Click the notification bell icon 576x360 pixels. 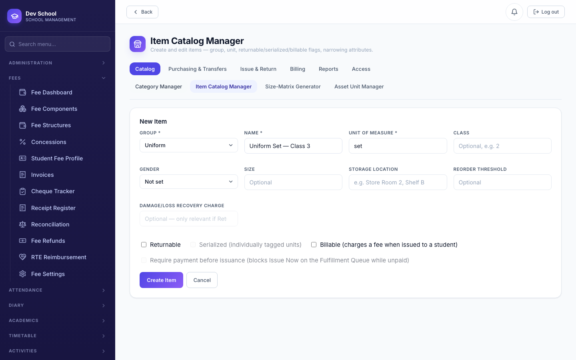[514, 12]
